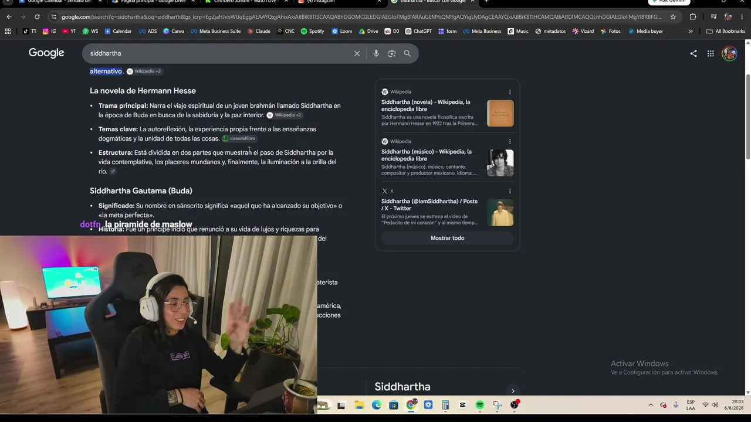Click the Ask Gemini button

[669, 2]
